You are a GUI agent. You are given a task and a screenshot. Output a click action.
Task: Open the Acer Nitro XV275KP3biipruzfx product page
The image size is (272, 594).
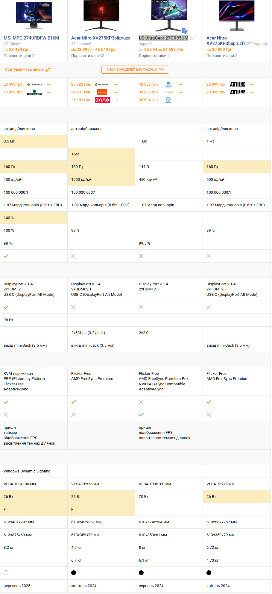(x=226, y=41)
